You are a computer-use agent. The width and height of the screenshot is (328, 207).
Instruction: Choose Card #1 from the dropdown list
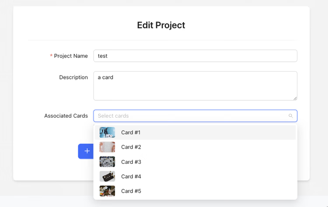point(195,132)
